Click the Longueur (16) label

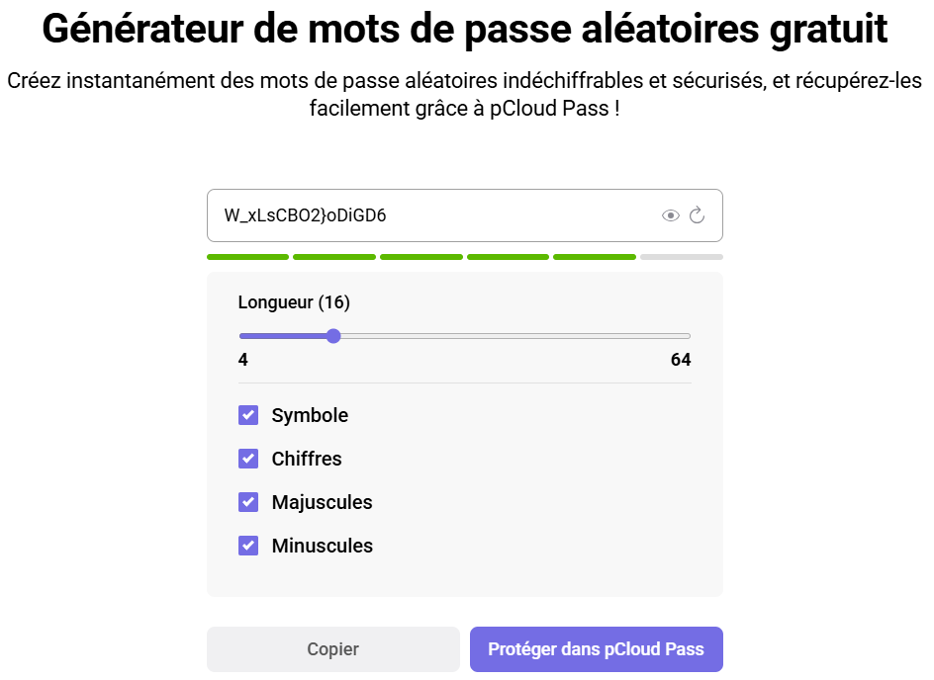click(x=294, y=302)
